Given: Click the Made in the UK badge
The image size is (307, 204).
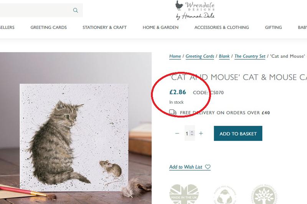Looking at the screenshot, I should pos(184,194).
